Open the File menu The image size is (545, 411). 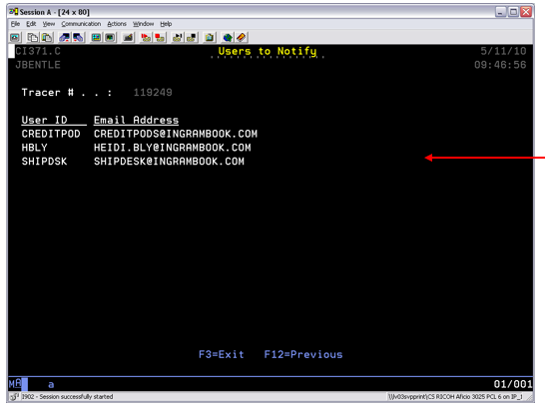[x=15, y=24]
